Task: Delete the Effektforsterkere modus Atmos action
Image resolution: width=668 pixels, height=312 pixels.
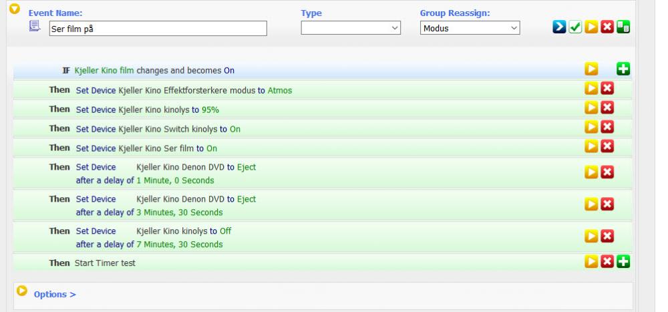Action: 607,90
